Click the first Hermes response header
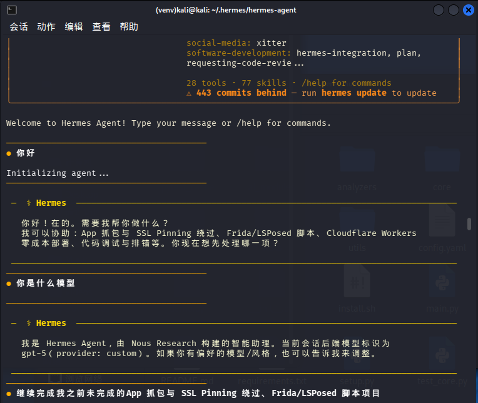478x403 pixels. [51, 203]
